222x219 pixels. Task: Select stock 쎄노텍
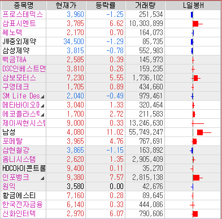[x=12, y=33]
